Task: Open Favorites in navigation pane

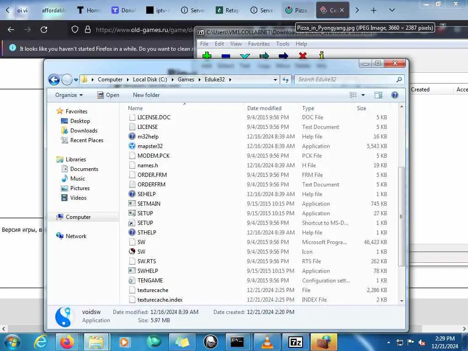Action: click(76, 112)
